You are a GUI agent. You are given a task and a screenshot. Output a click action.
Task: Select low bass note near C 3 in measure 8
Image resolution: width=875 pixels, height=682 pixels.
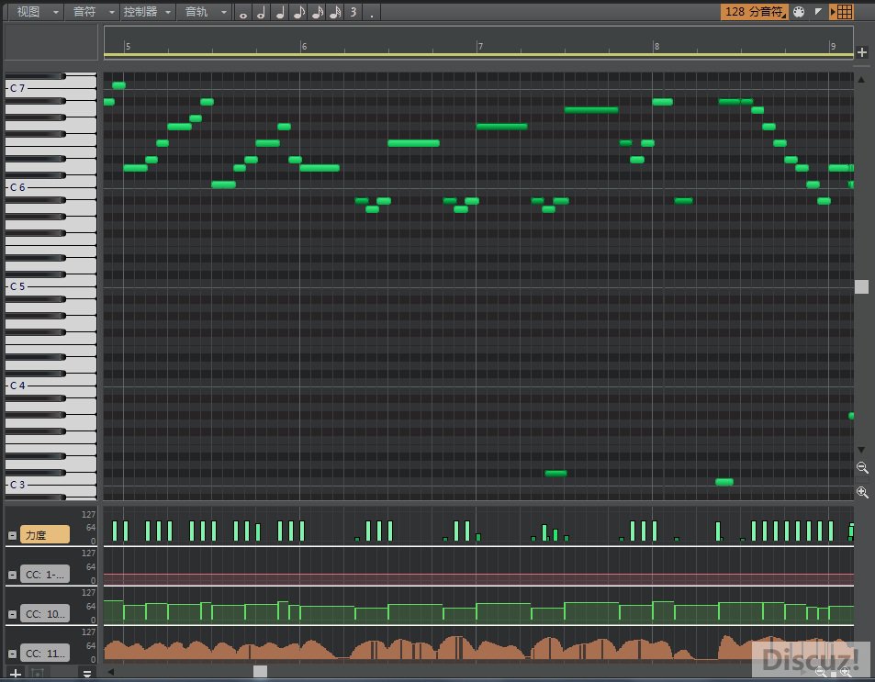pos(724,482)
